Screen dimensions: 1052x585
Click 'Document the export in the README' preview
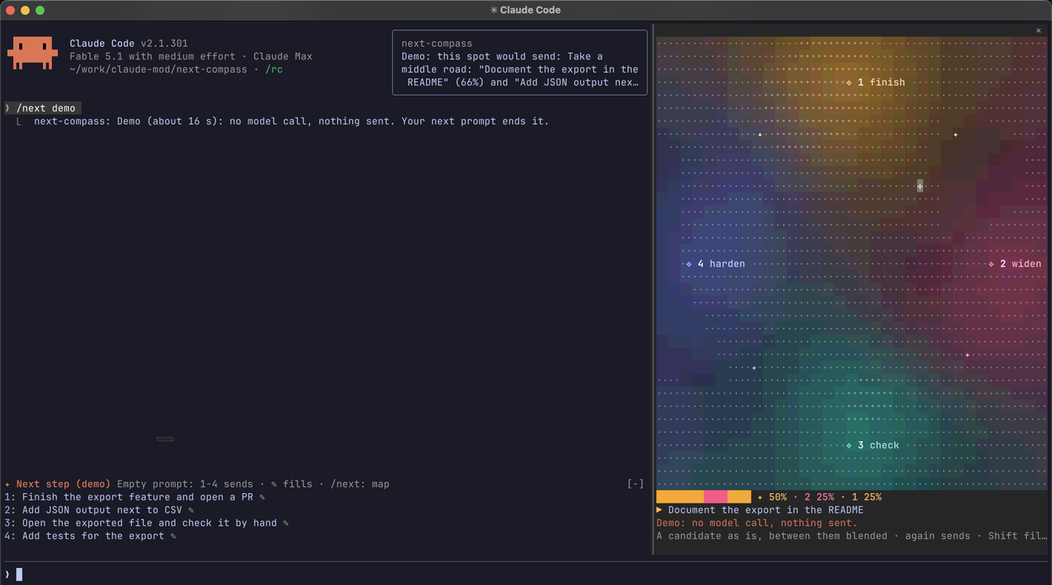(766, 510)
